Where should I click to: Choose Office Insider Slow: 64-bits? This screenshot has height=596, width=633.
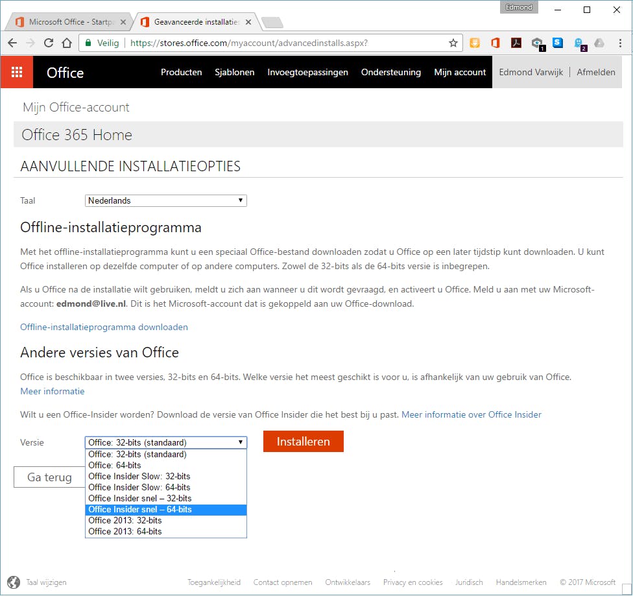(166, 488)
